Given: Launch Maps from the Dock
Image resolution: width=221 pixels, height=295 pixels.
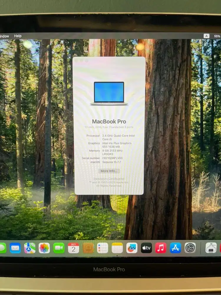Looking at the screenshot, I should (x=30, y=248).
